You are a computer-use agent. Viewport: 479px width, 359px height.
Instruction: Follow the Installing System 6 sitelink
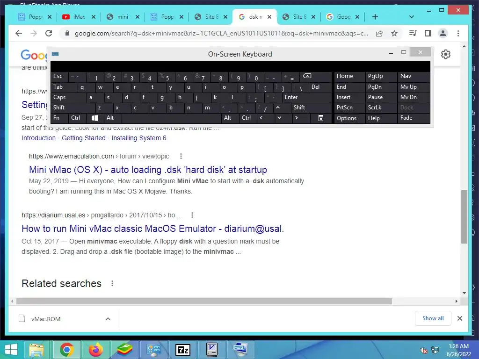(x=138, y=138)
